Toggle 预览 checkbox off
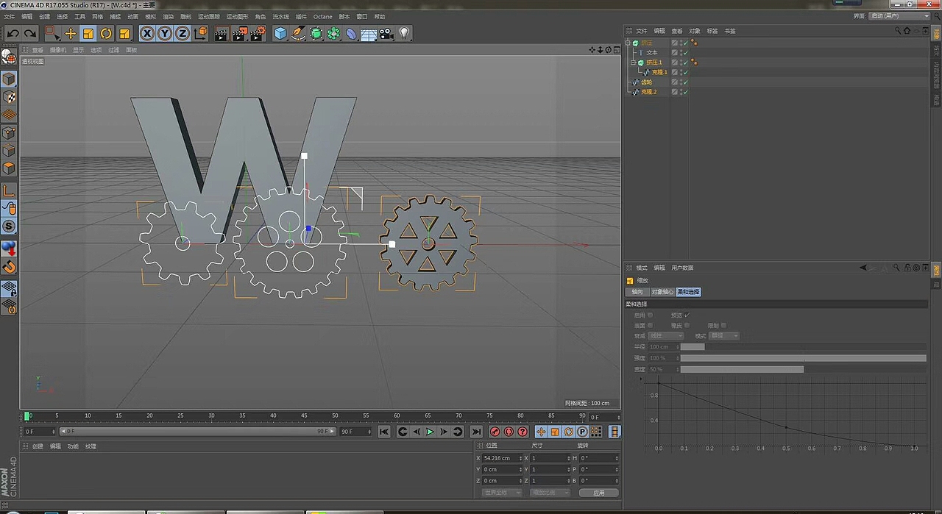Screen dimensions: 942x514 click(x=687, y=315)
